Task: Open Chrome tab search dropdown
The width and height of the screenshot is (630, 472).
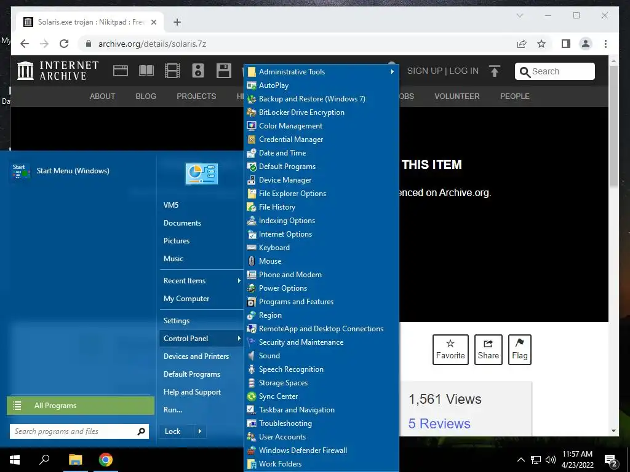Action: [x=519, y=15]
